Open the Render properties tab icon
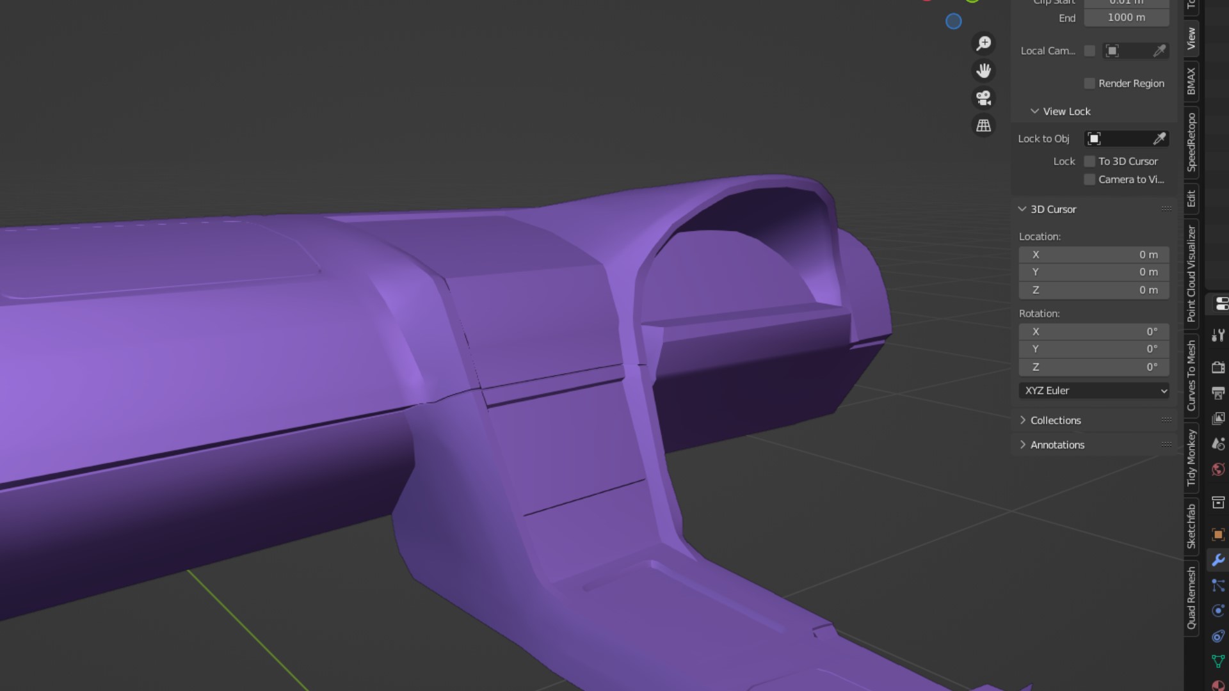This screenshot has height=691, width=1229. [x=1217, y=367]
